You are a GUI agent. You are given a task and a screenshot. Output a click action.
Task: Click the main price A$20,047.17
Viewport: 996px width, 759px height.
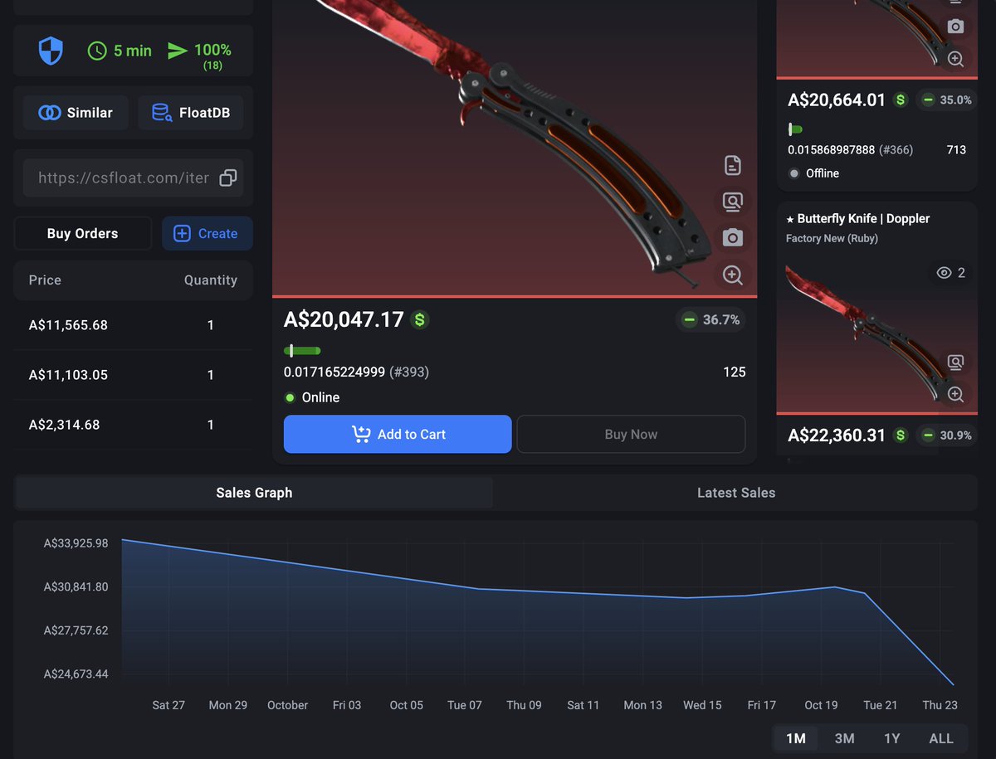[344, 319]
